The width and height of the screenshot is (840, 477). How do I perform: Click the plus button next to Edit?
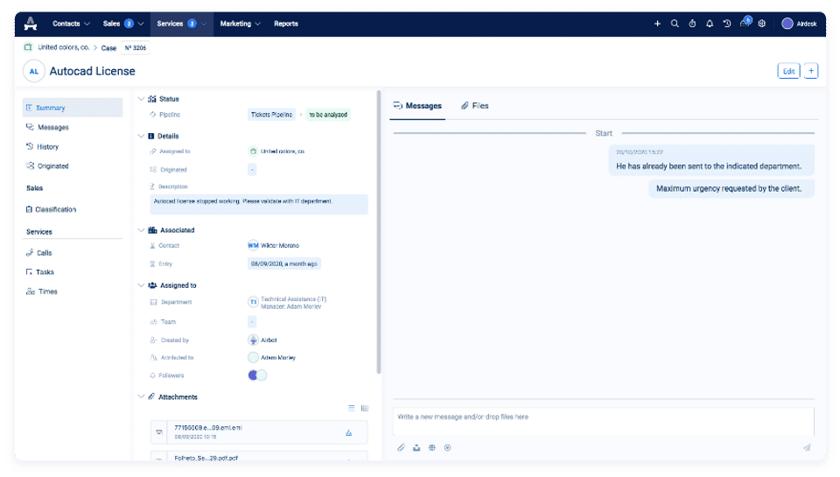[811, 71]
